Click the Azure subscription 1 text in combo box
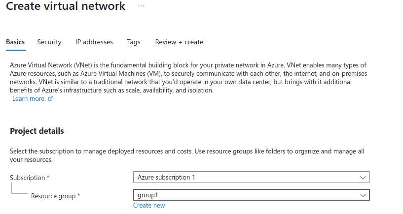Viewport: 403px width, 214px height. 166,177
